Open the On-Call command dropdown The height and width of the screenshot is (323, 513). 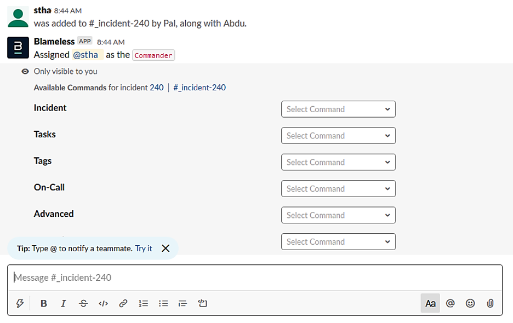click(338, 189)
